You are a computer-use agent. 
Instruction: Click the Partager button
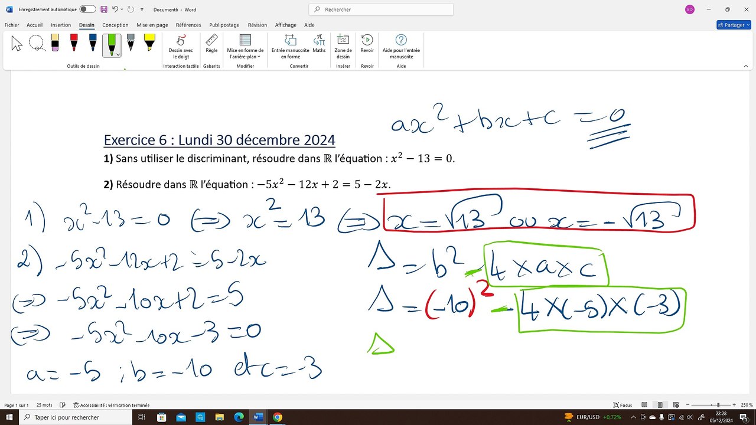734,25
